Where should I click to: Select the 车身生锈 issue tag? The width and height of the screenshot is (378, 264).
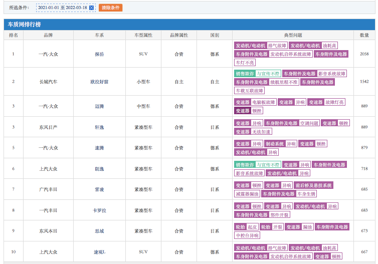pyautogui.click(x=306, y=194)
